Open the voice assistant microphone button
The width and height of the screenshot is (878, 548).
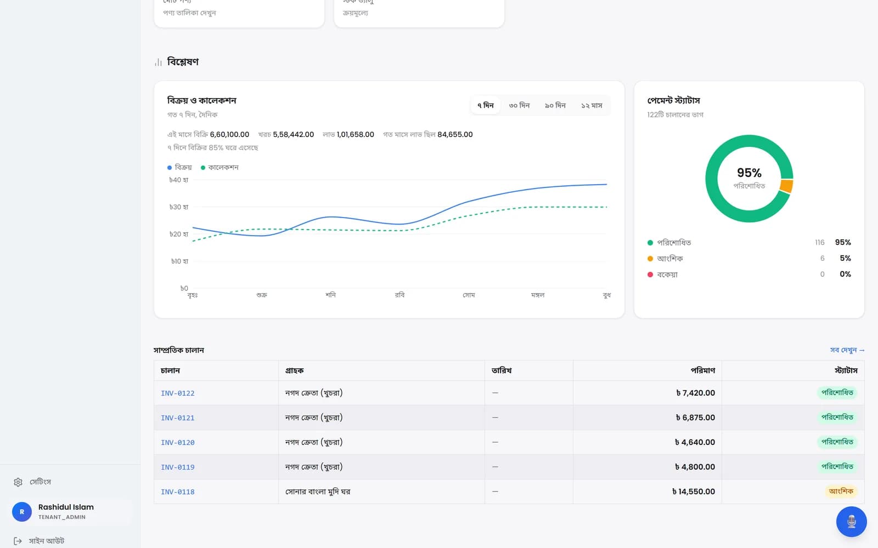pos(851,522)
